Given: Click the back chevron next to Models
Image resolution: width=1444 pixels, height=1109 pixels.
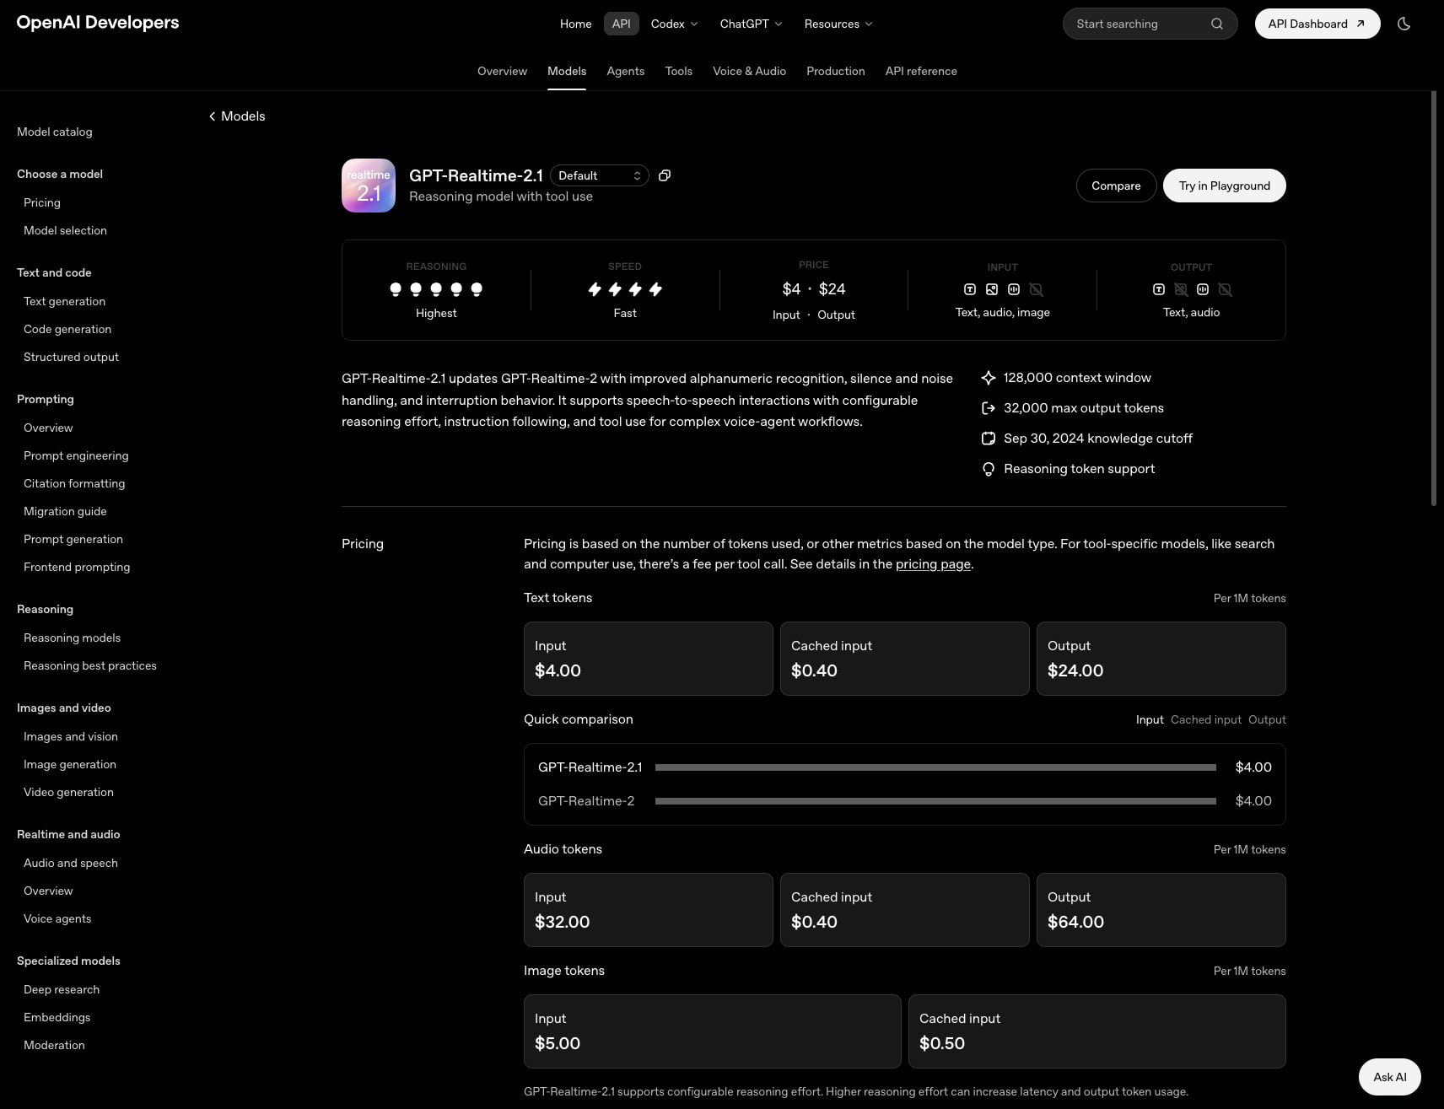Looking at the screenshot, I should pos(213,116).
